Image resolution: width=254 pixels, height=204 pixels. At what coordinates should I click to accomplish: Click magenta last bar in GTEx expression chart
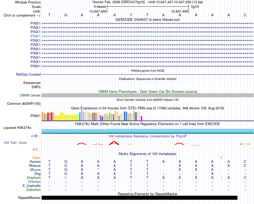pyautogui.click(x=142, y=118)
